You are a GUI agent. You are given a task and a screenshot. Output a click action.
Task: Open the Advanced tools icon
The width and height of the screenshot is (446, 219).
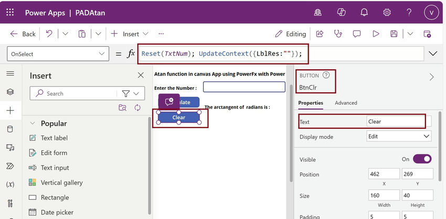(x=10, y=203)
